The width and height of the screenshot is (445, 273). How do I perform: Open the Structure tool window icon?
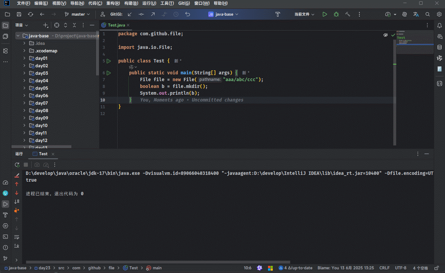[x=5, y=51]
